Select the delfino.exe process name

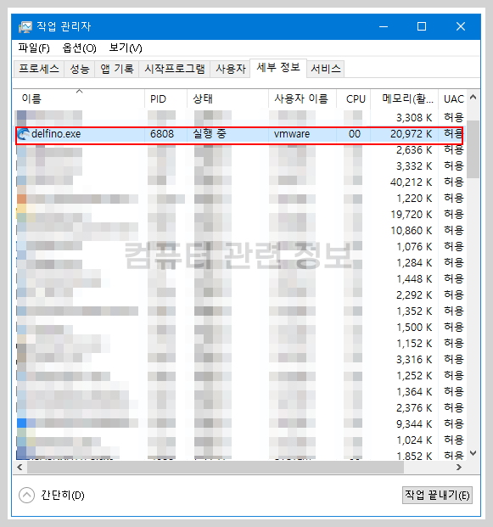point(56,134)
